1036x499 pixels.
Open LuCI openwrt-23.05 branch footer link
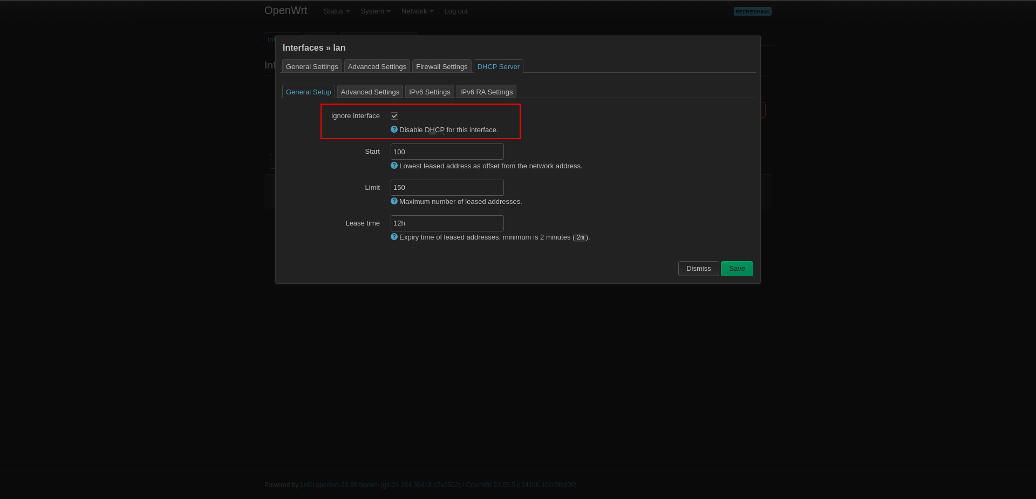[x=380, y=485]
